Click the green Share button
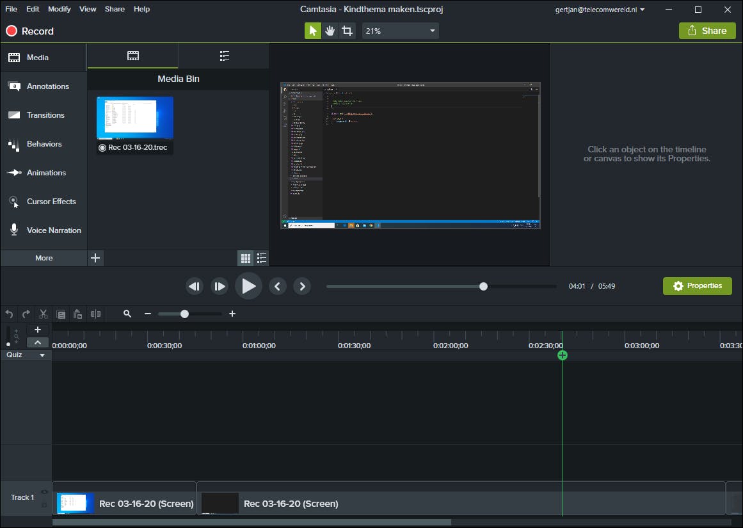 click(x=707, y=31)
